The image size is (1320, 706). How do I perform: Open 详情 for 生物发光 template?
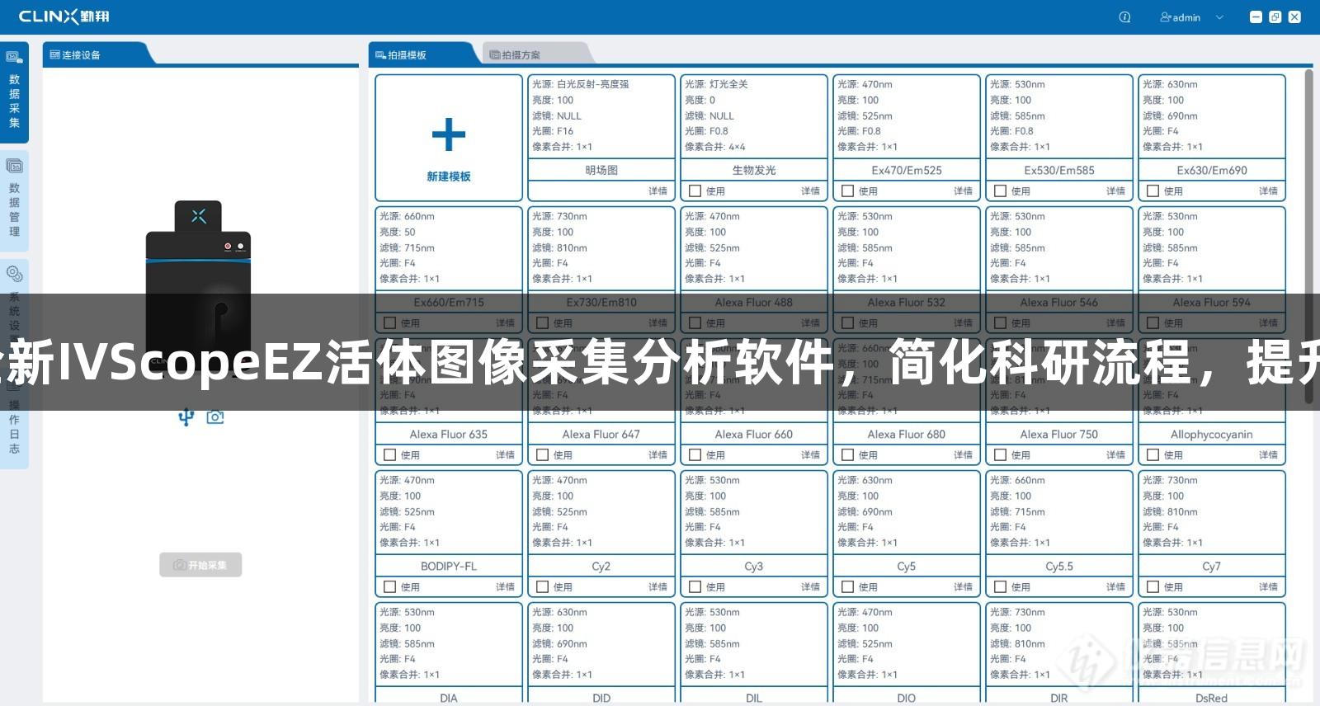click(x=810, y=191)
